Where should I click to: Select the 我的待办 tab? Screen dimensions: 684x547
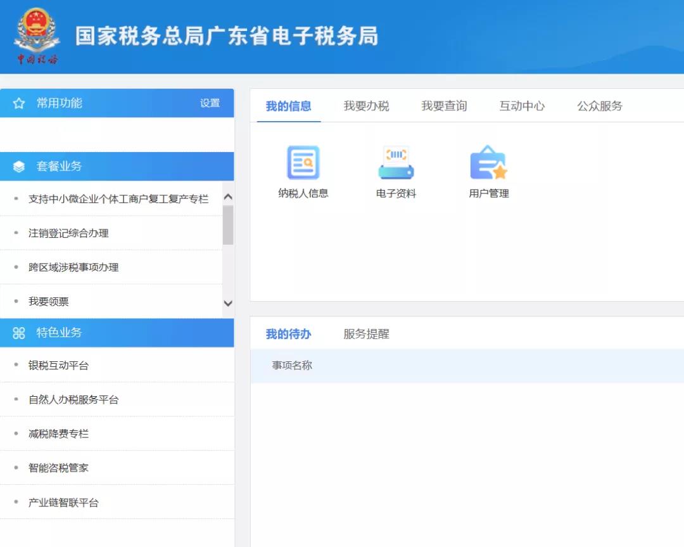pyautogui.click(x=288, y=334)
